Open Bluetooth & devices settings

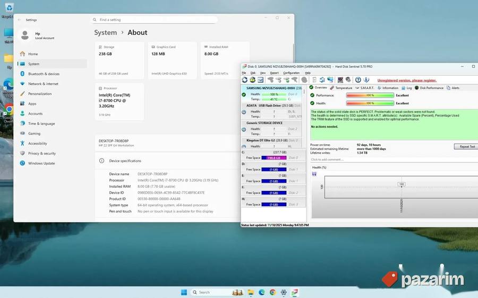click(x=52, y=74)
